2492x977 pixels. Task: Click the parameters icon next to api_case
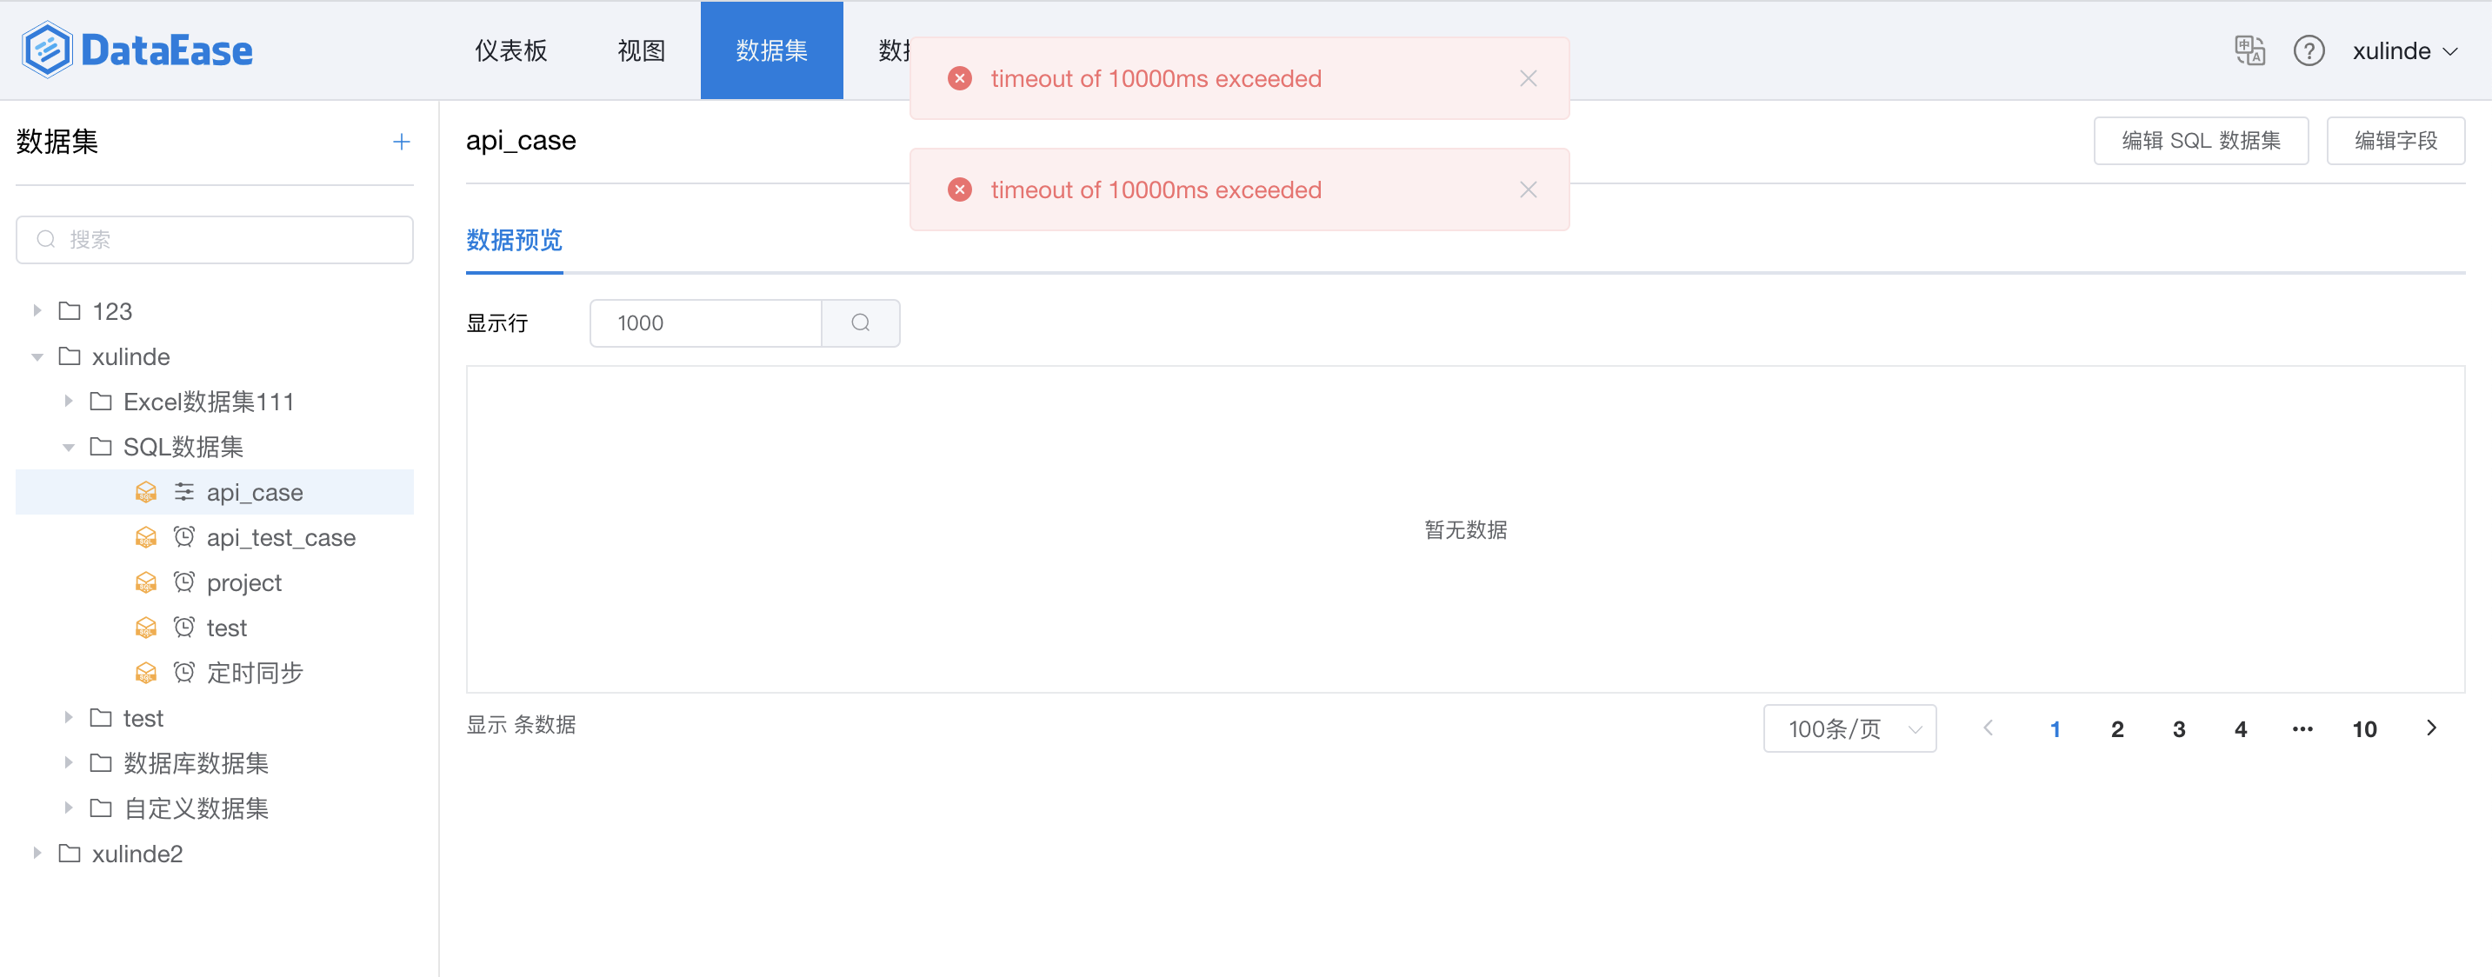pyautogui.click(x=183, y=491)
